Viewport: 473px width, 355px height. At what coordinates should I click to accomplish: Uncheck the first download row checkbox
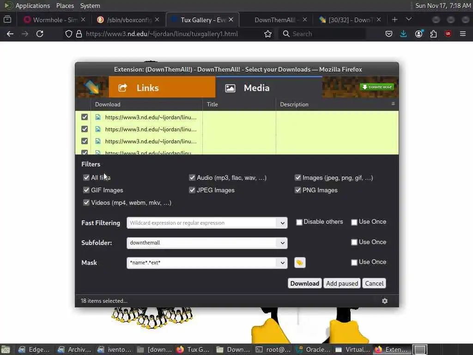tap(85, 117)
